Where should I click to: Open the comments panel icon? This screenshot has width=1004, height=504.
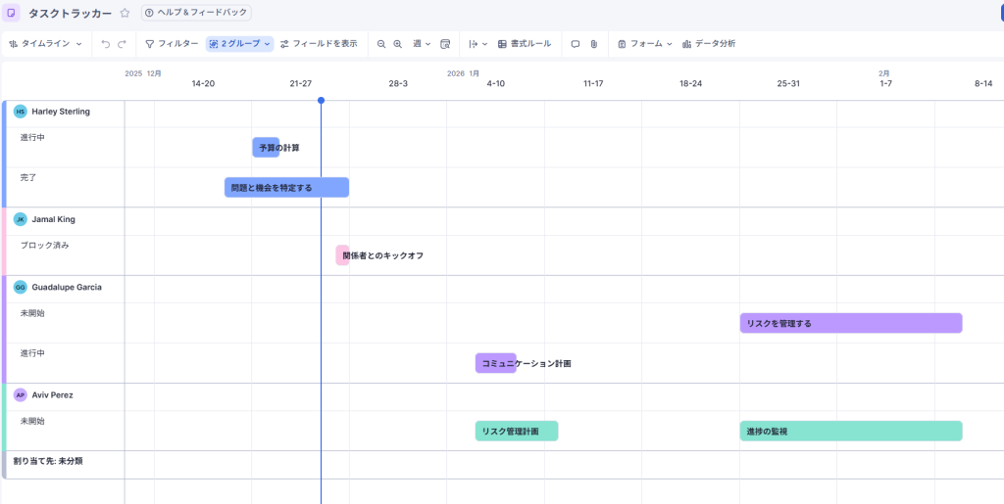576,44
